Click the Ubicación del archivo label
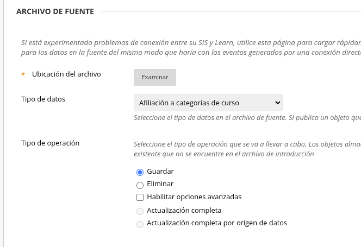This screenshot has height=247, width=361. click(x=66, y=74)
